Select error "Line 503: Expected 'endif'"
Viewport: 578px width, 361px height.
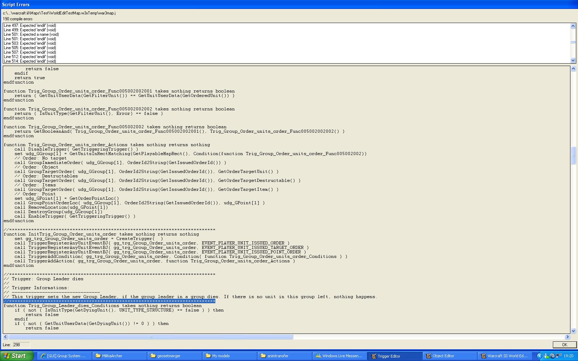[x=30, y=43]
